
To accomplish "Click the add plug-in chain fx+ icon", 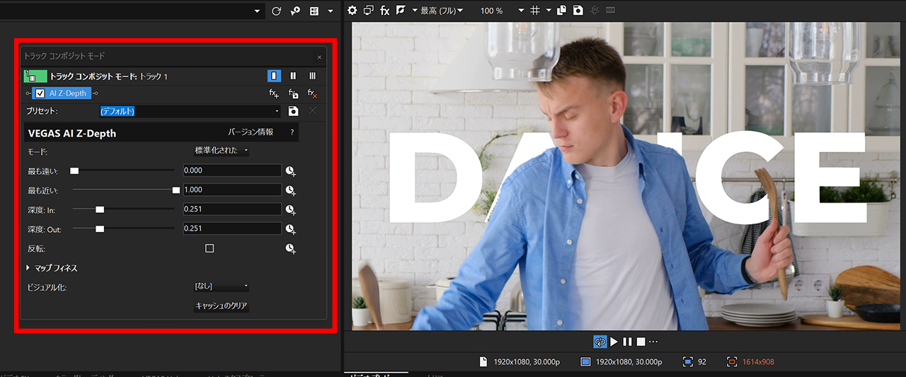I will (274, 93).
